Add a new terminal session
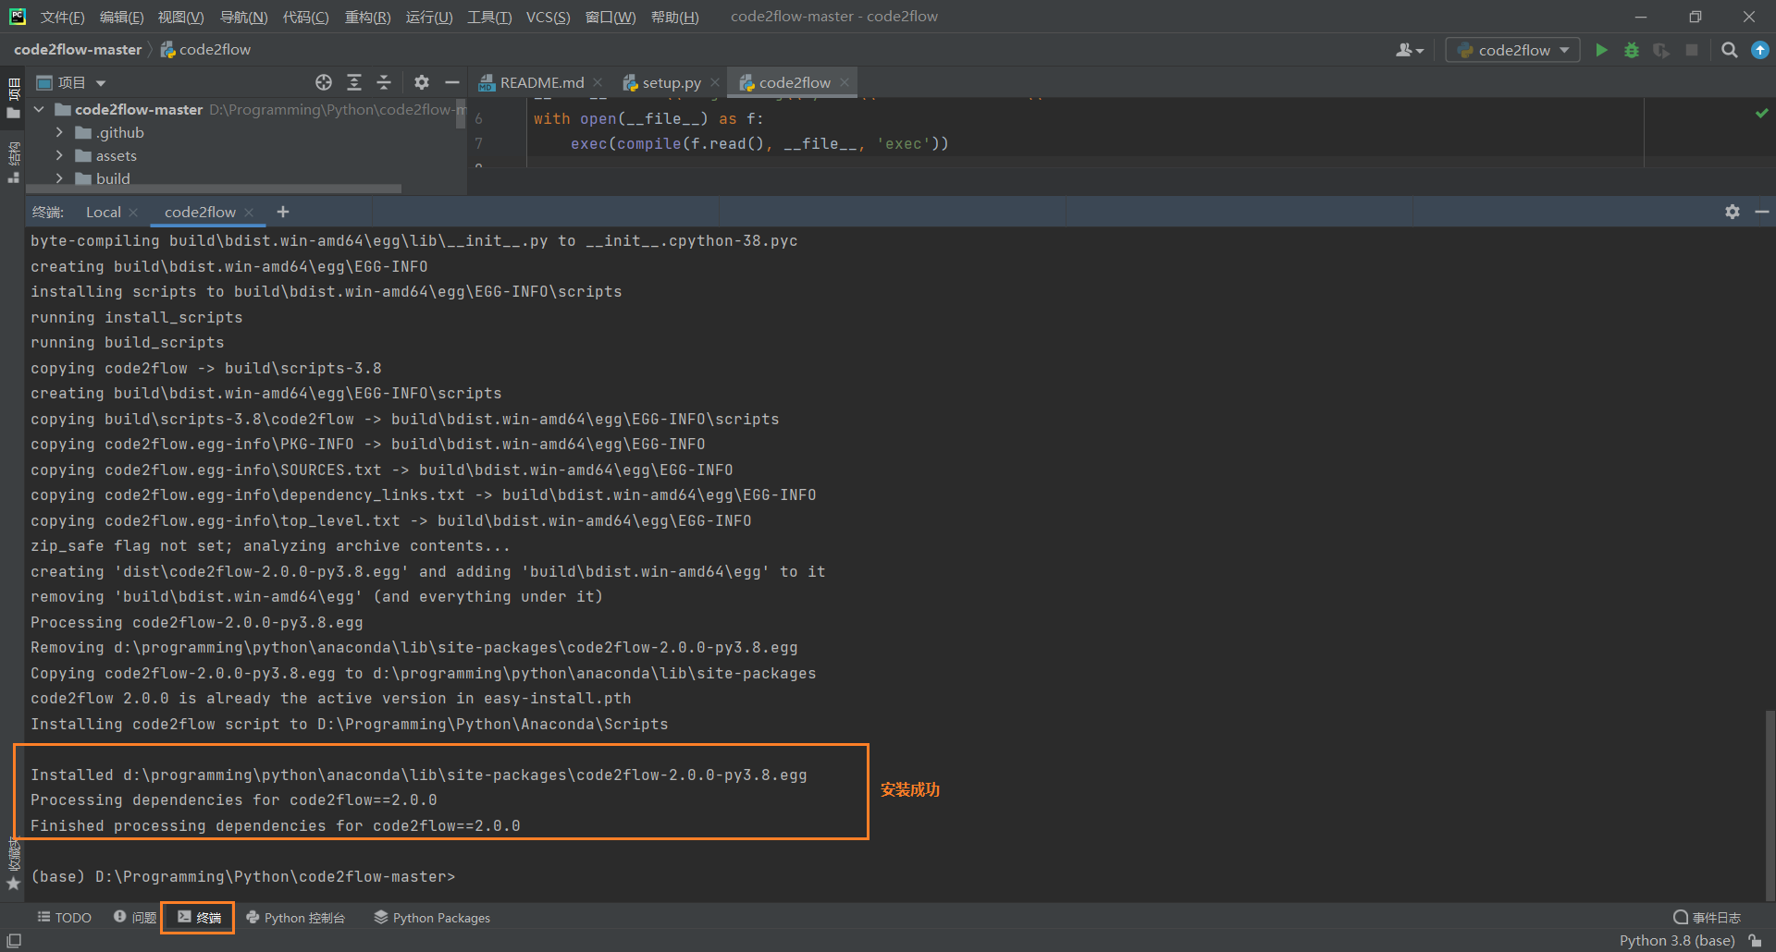Screen dimensions: 1776x952 tap(283, 212)
